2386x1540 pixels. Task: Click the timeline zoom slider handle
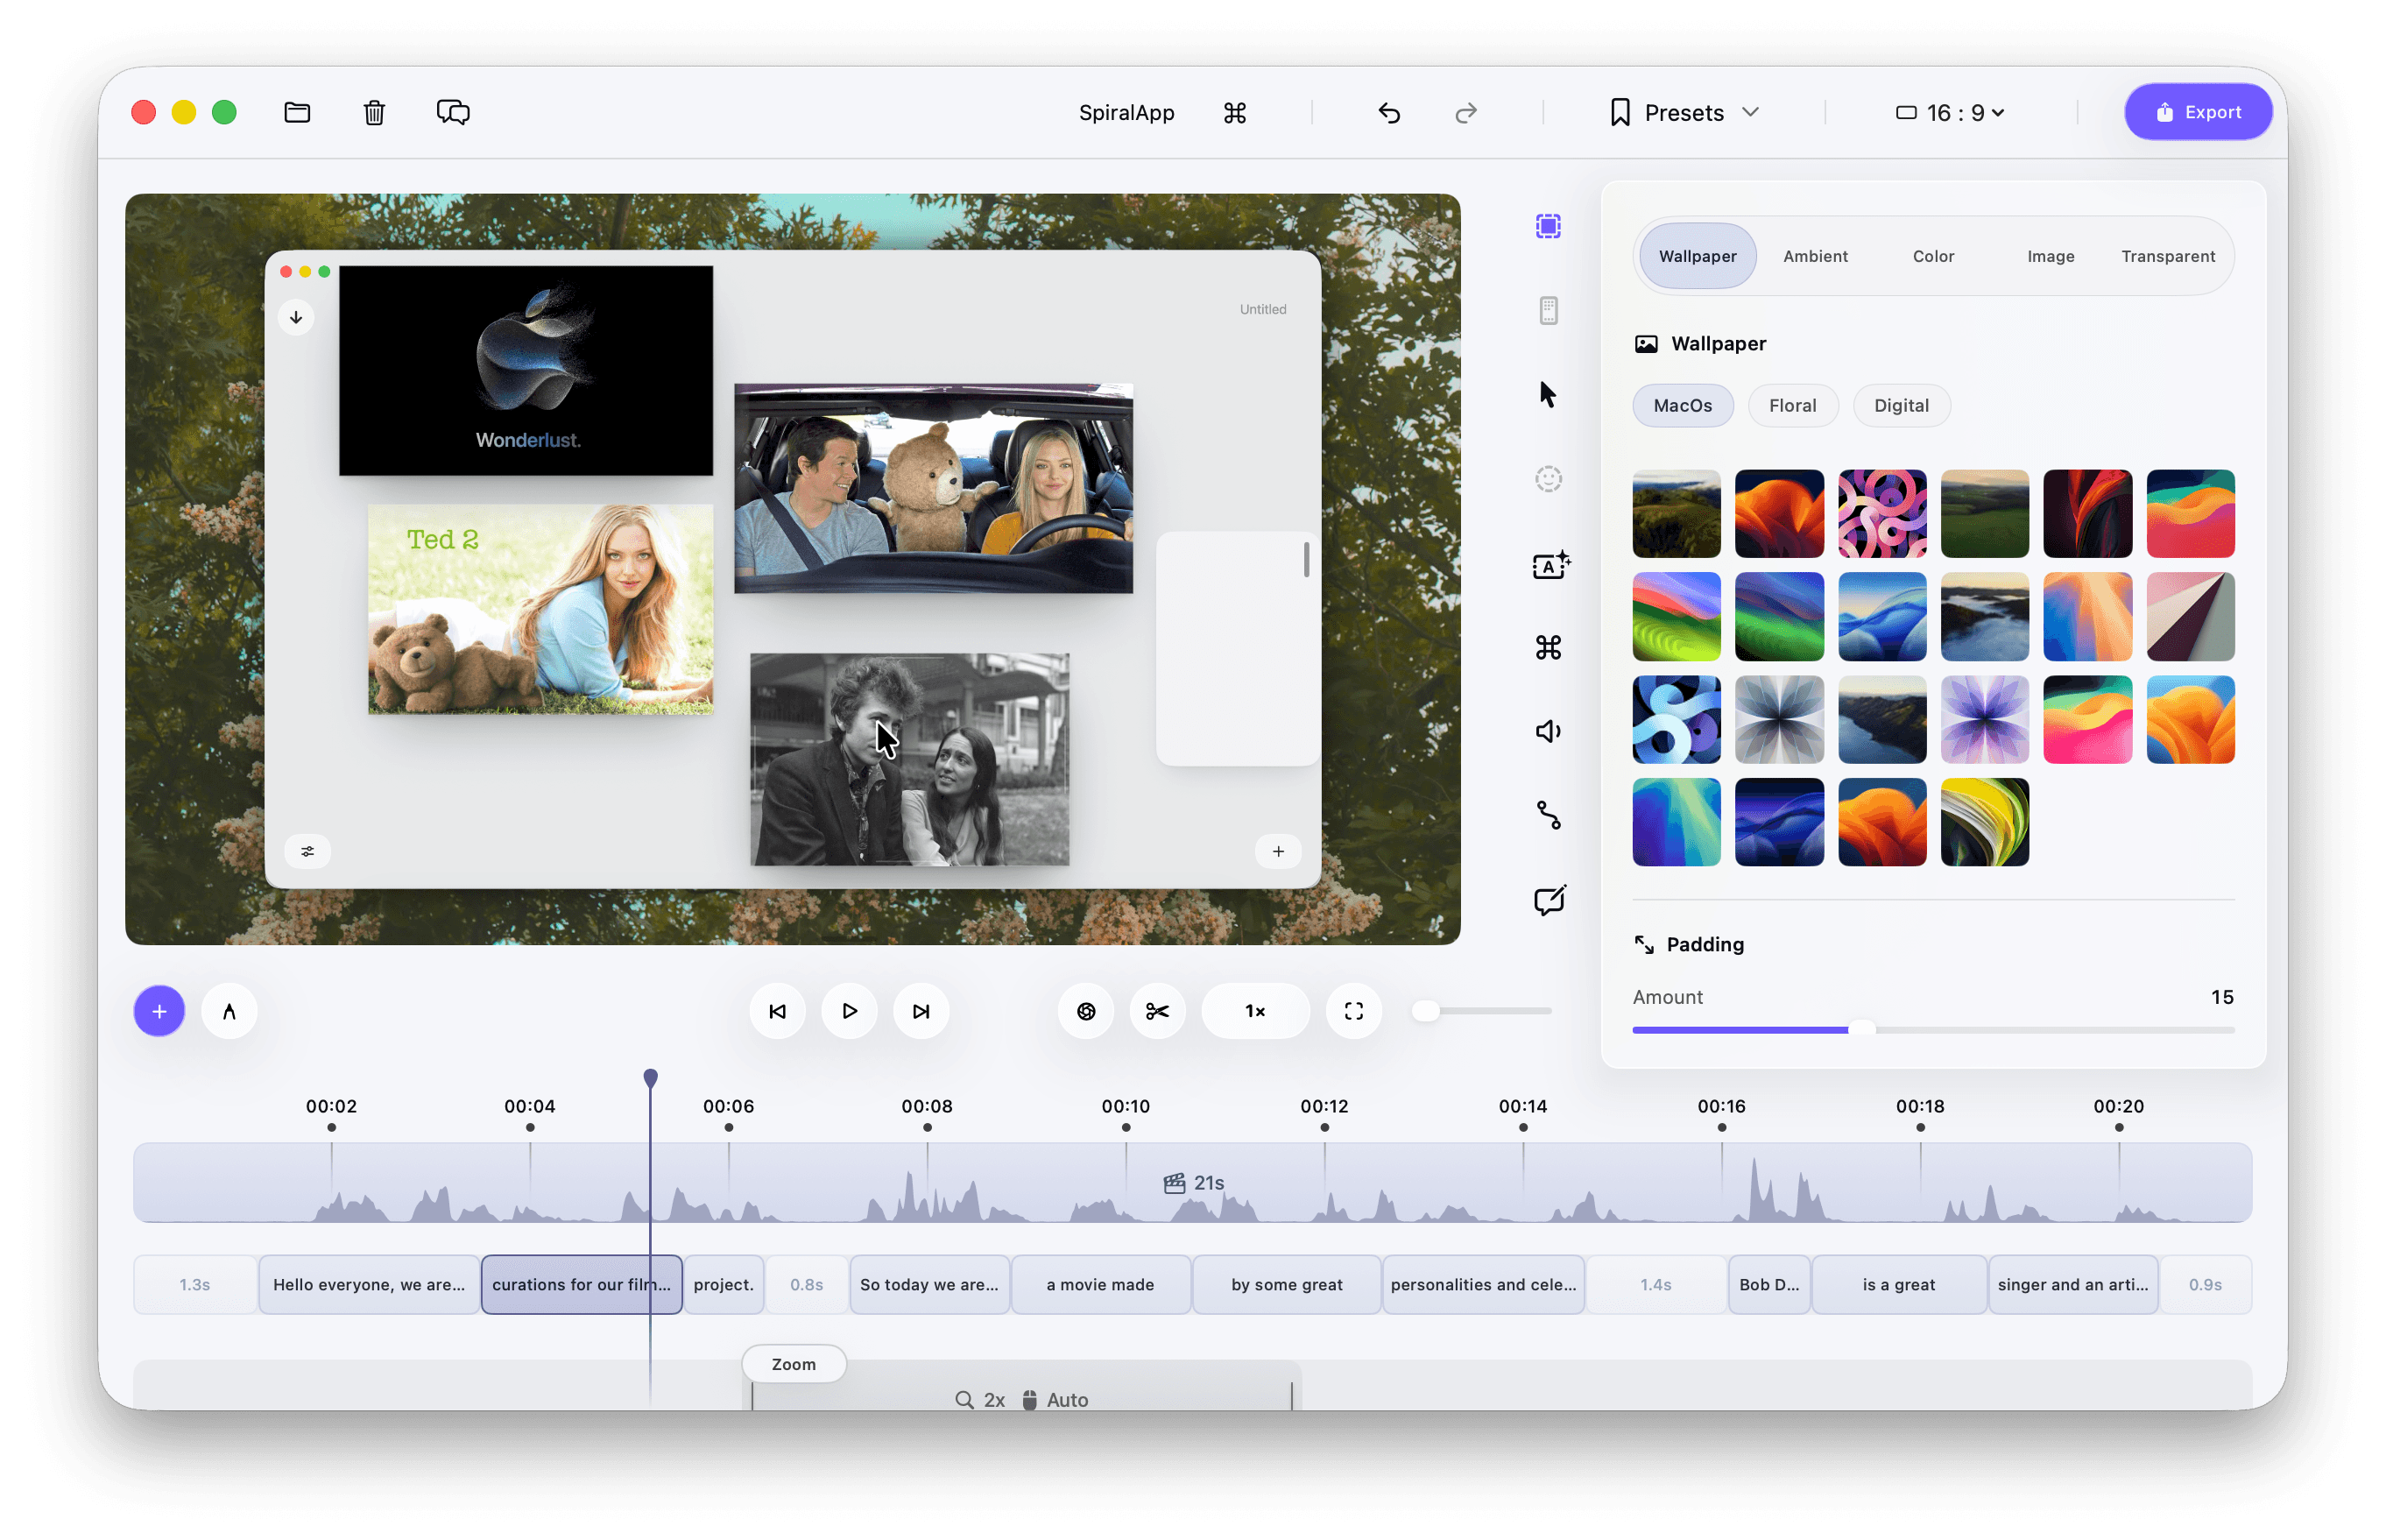click(1427, 1011)
